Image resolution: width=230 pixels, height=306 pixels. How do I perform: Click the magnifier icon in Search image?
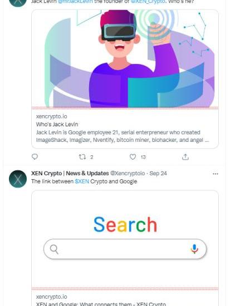(54, 249)
